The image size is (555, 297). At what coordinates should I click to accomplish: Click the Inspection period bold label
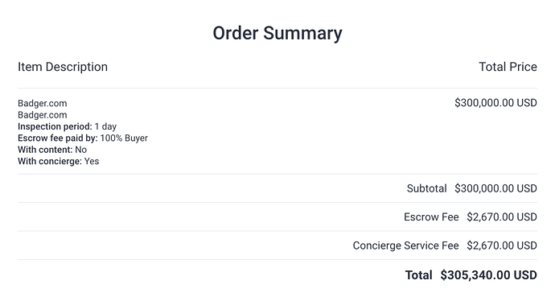tap(55, 126)
